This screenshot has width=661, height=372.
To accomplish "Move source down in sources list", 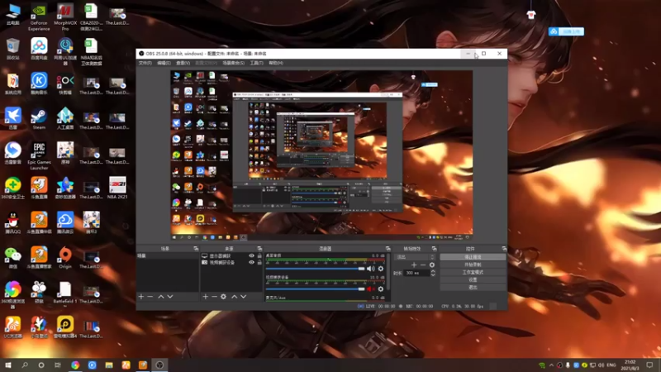I will coord(243,297).
